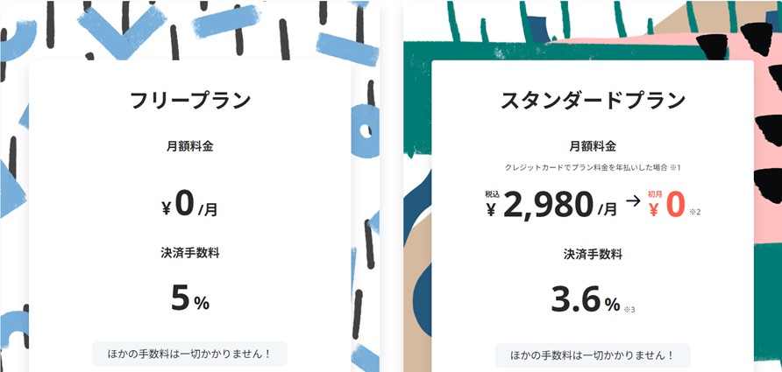The width and height of the screenshot is (782, 372).
Task: Click the 3.6% fee in the Standard plan
Action: 585,299
